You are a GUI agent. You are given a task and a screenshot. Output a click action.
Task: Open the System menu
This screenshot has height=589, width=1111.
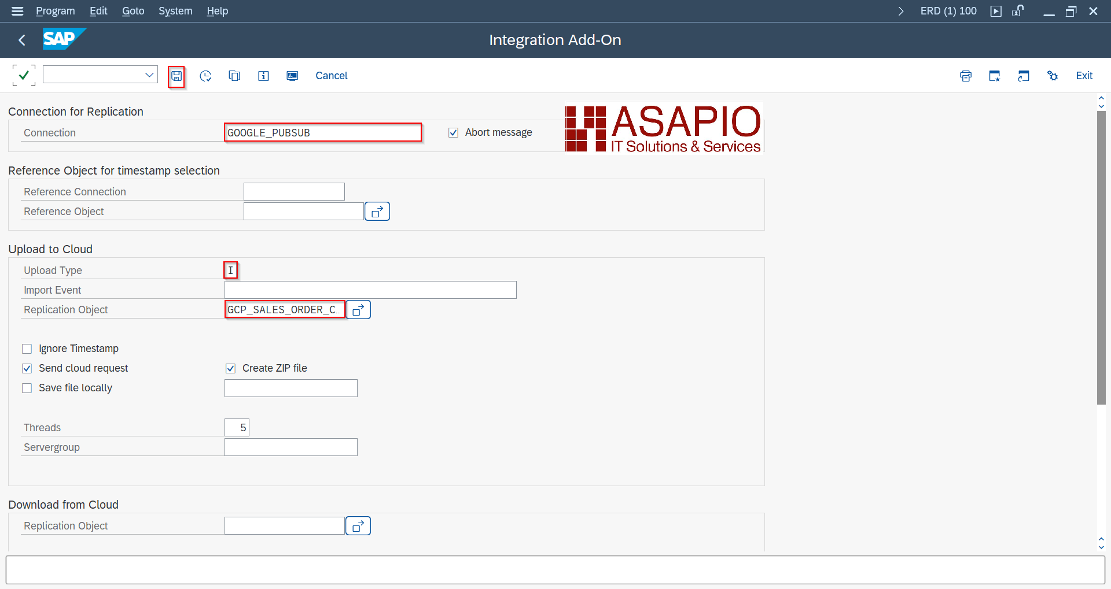175,11
